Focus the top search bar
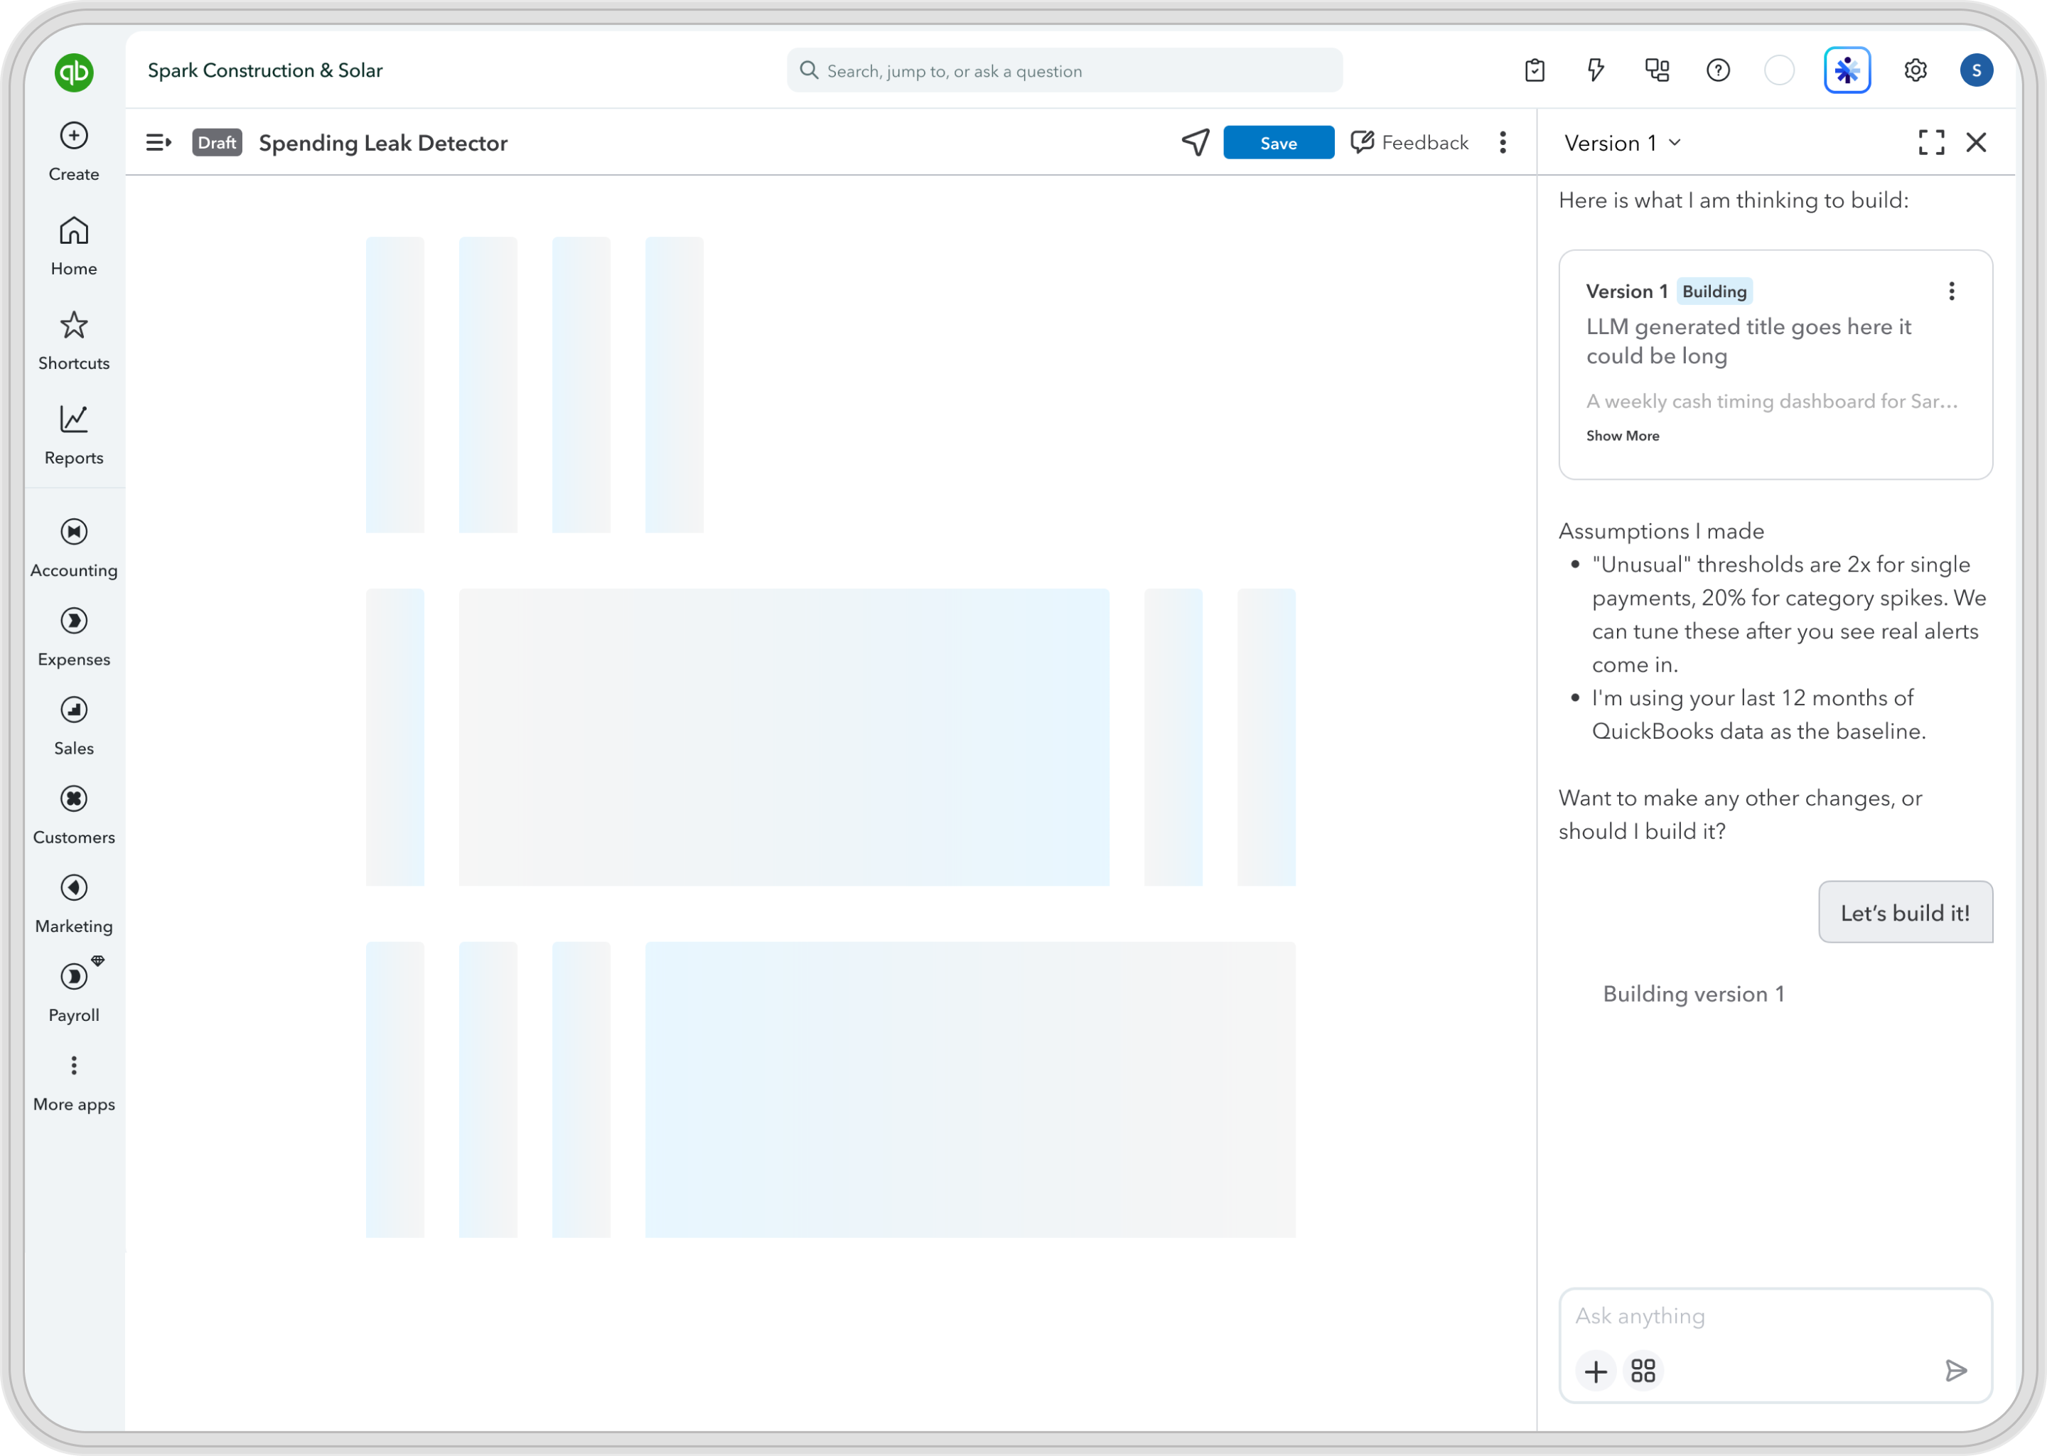The width and height of the screenshot is (2047, 1456). click(x=1064, y=70)
